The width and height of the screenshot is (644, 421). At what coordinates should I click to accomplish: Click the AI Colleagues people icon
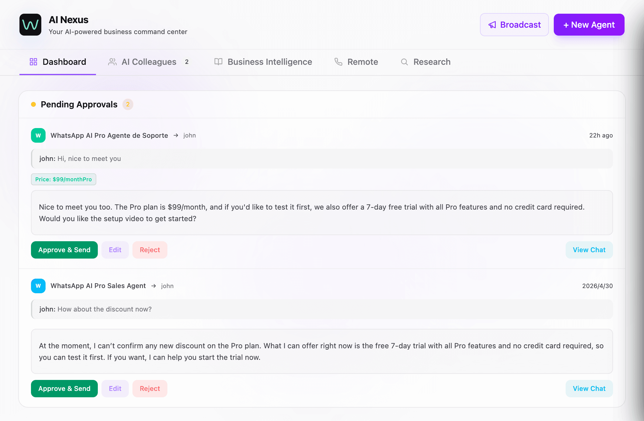[x=112, y=62]
